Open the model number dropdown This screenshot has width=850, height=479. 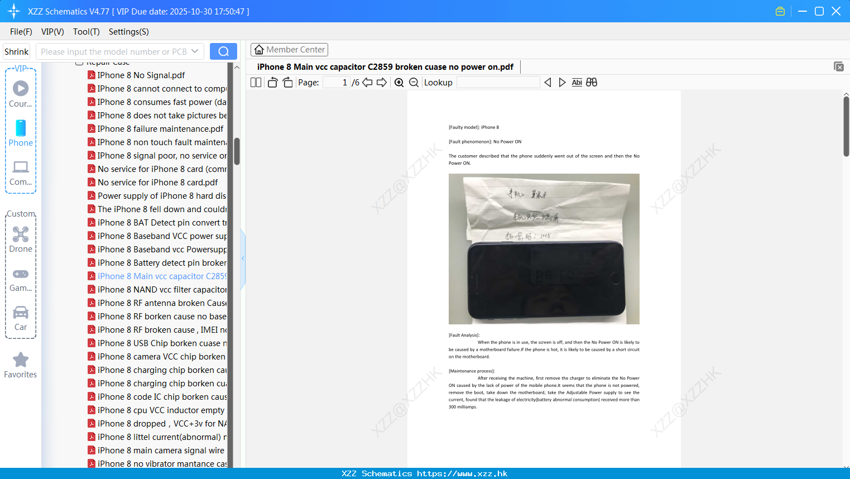pyautogui.click(x=195, y=51)
